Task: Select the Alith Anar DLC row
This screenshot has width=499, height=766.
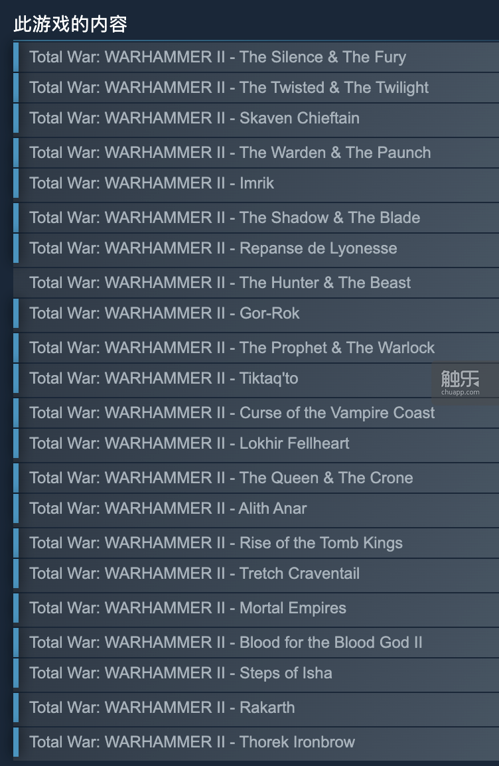Action: coord(256,508)
